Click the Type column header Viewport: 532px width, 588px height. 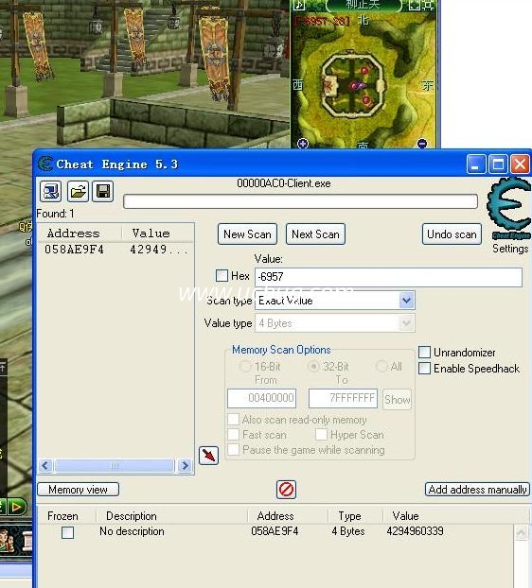tap(349, 516)
